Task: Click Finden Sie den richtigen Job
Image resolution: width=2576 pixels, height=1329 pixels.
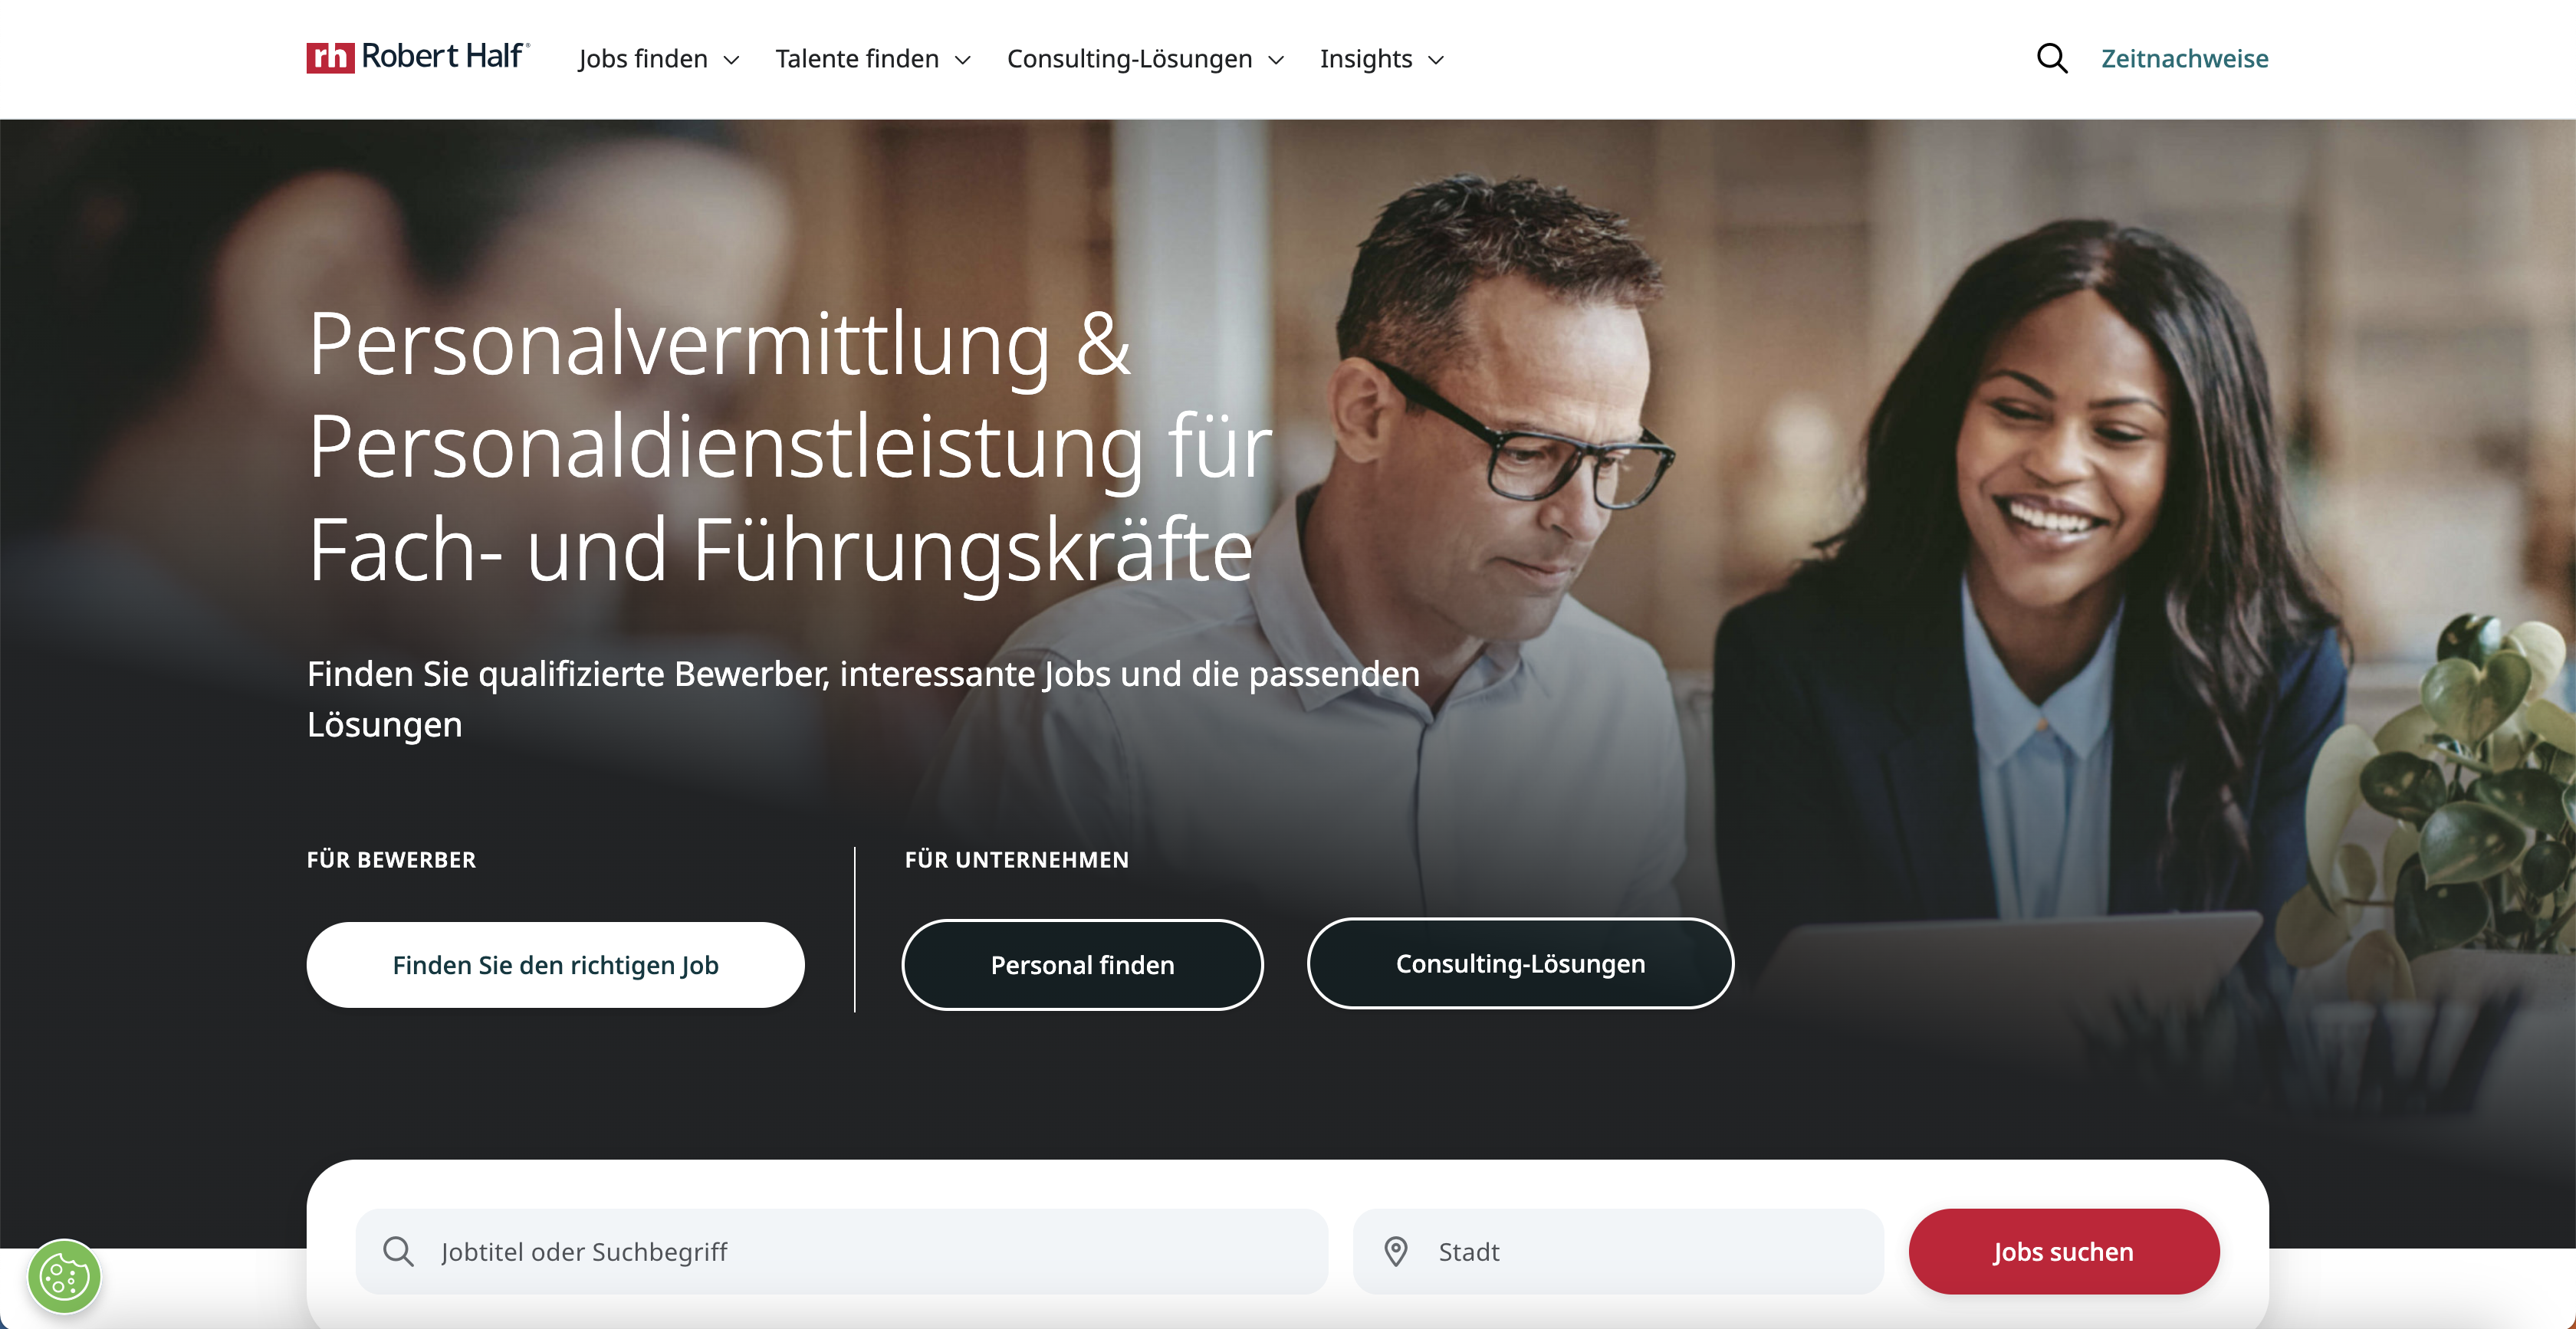Action: coord(555,964)
